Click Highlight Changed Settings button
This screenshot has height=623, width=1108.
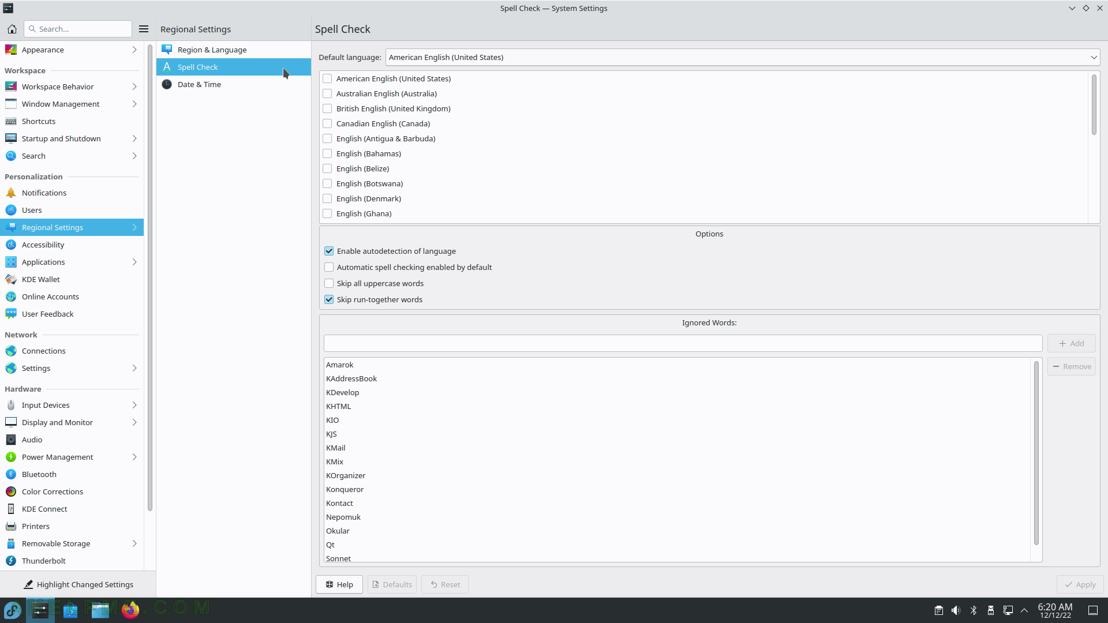point(78,584)
